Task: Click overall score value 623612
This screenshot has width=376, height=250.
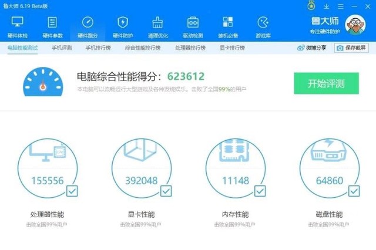Action: (186, 76)
